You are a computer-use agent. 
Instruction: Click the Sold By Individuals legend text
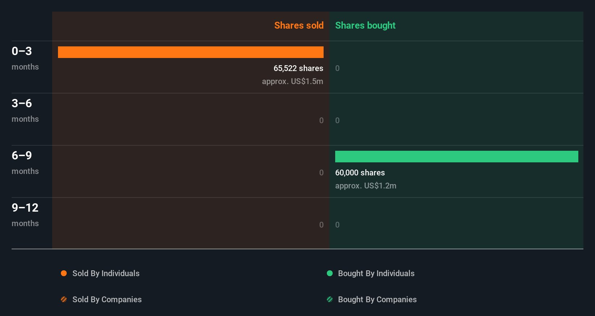coord(106,273)
